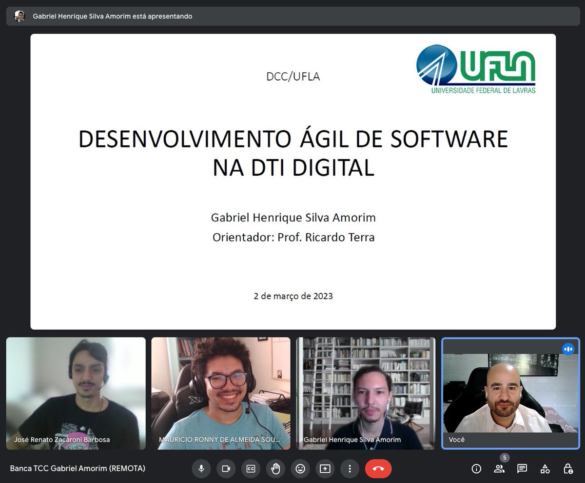Click presenter avatar in presenting banner
Screen dimensions: 585x483
tap(19, 16)
